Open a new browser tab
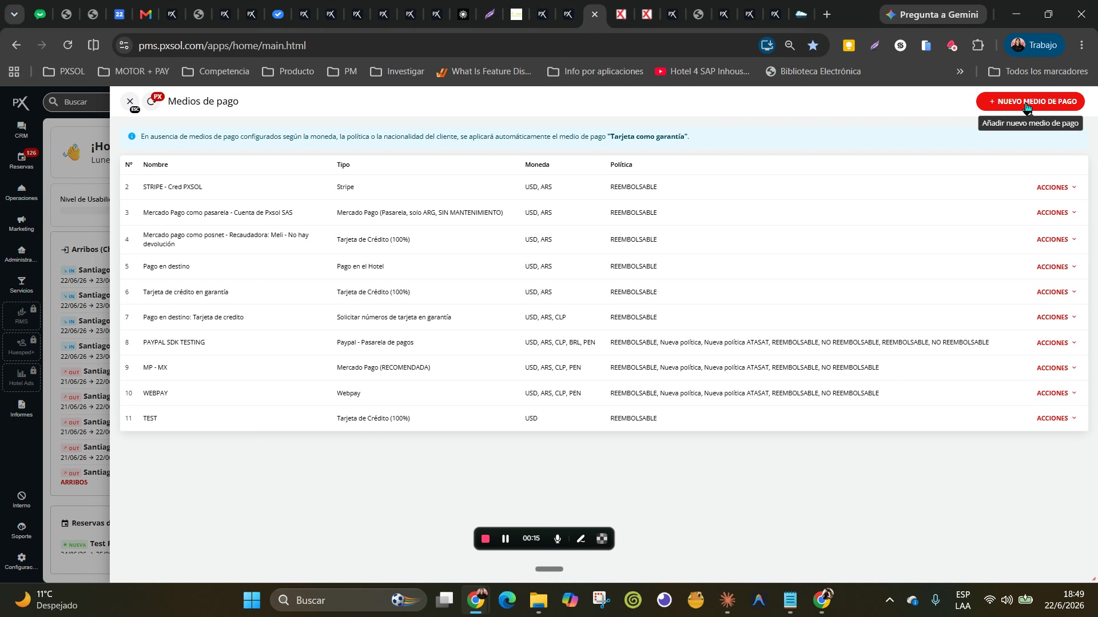The image size is (1098, 617). pyautogui.click(x=827, y=14)
